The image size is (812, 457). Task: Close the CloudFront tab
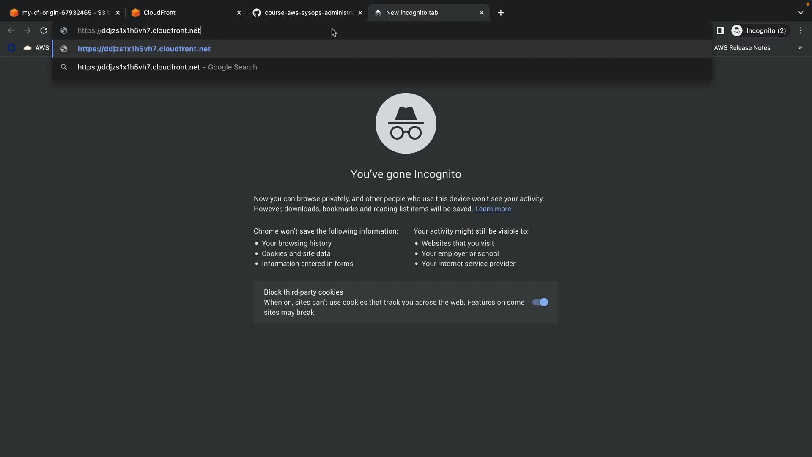point(239,13)
